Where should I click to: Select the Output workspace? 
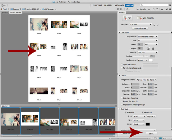tap(129, 5)
